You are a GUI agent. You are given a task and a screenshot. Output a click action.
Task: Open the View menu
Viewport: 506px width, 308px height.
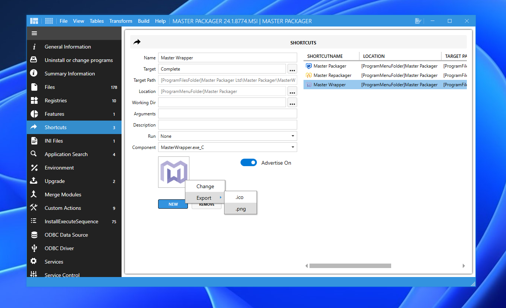pos(79,21)
